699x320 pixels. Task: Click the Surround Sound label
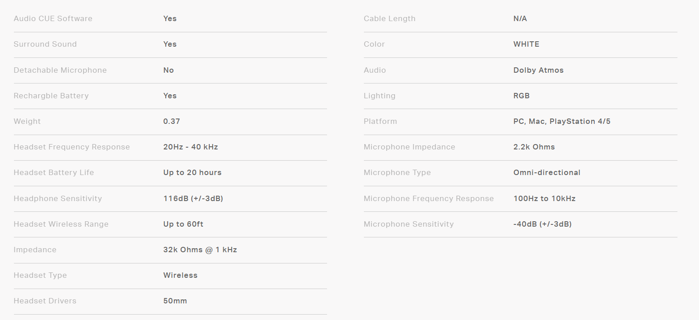pos(45,44)
